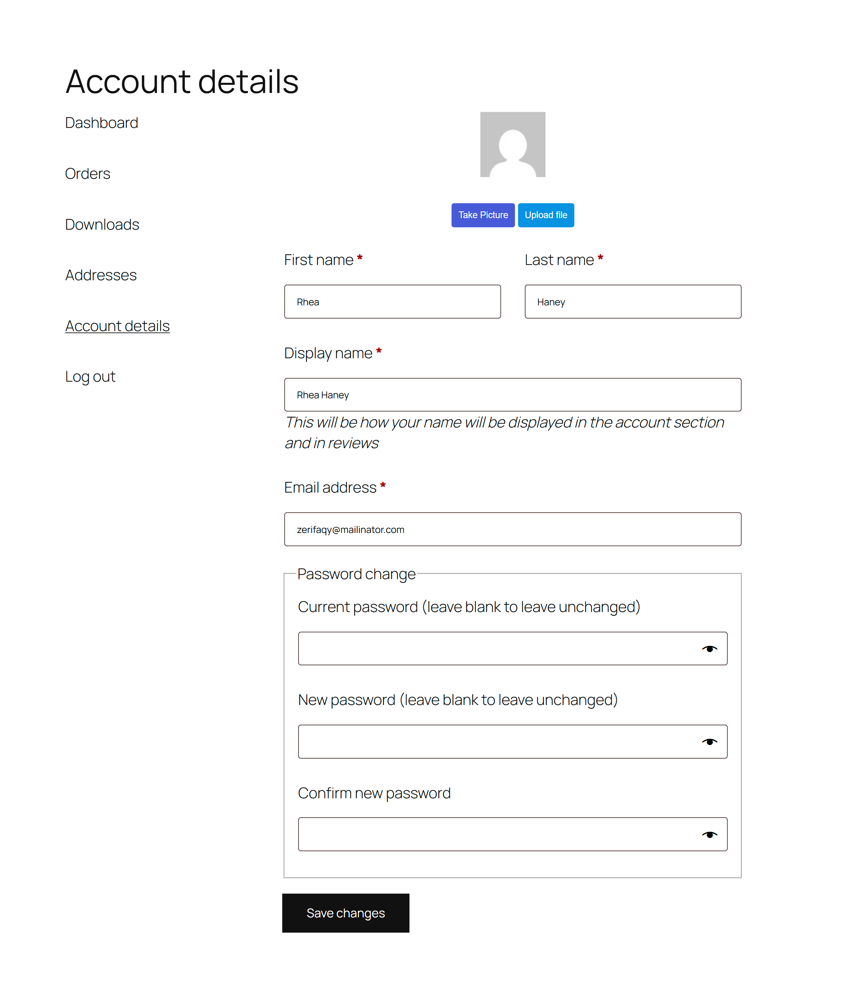The width and height of the screenshot is (861, 992).
Task: Log out of the account
Action: coord(90,377)
